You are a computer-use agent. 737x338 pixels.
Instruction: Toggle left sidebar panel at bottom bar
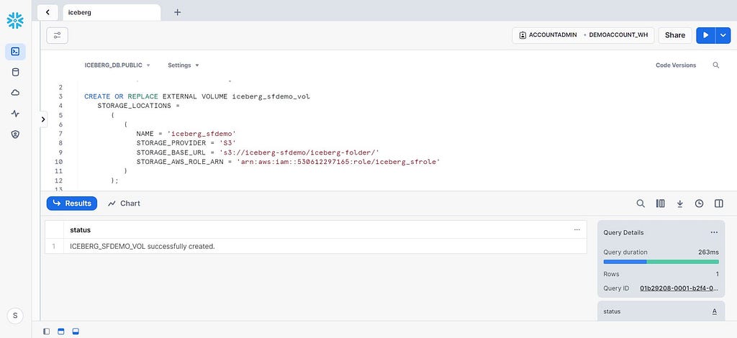tap(46, 332)
